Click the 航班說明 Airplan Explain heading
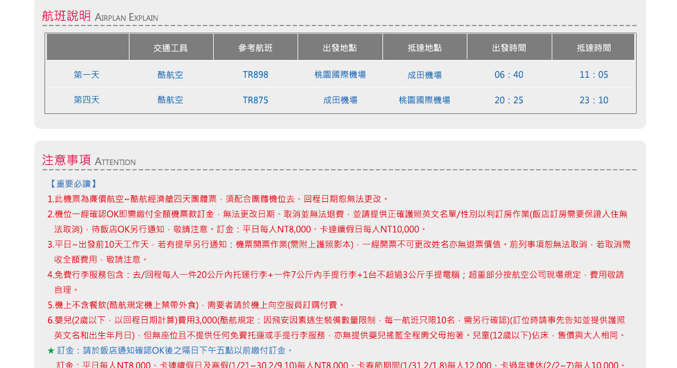 [x=100, y=16]
